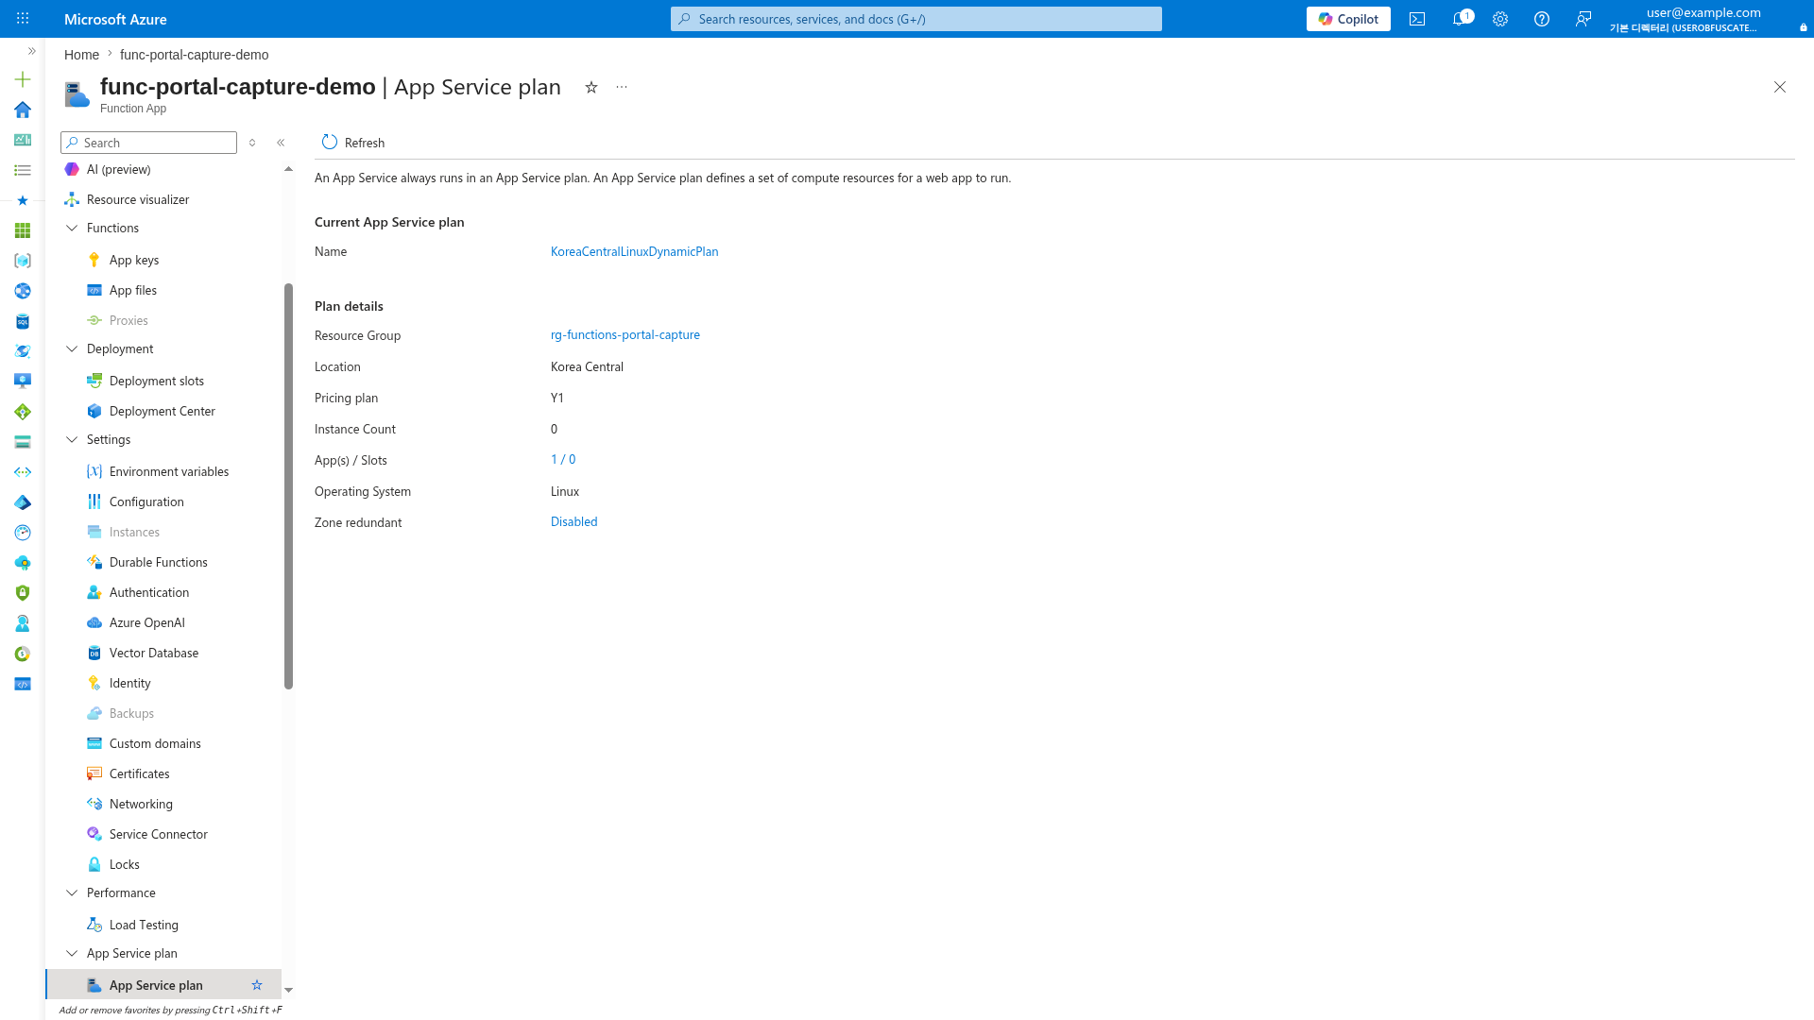Open rg-functions-portal-capture resource group link
This screenshot has width=1814, height=1020.
625,334
